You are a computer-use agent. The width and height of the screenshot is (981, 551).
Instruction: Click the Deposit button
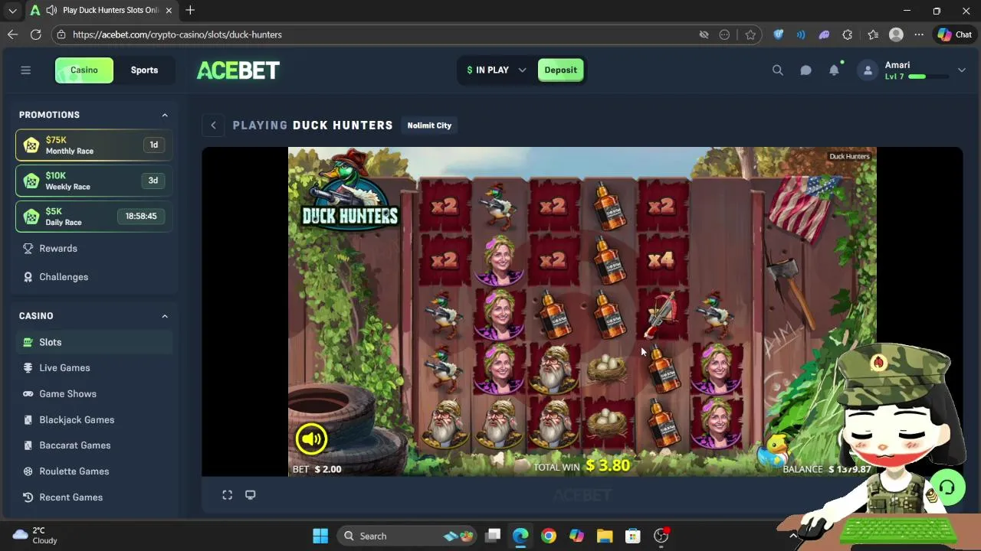point(560,70)
